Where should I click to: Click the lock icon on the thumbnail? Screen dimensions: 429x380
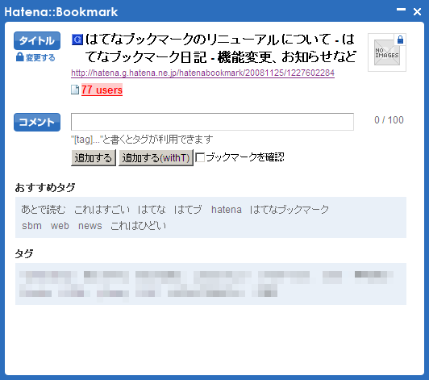[400, 40]
